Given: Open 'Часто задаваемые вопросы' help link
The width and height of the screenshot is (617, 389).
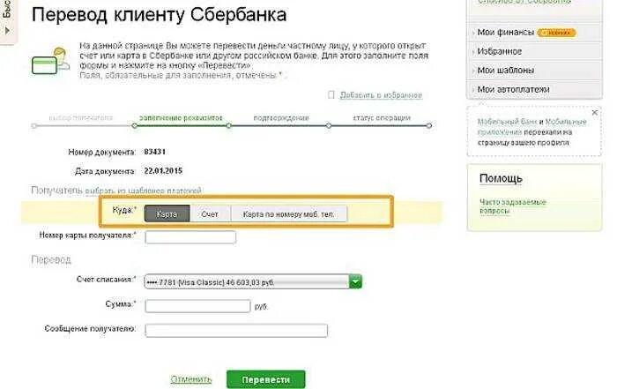Looking at the screenshot, I should tap(512, 206).
